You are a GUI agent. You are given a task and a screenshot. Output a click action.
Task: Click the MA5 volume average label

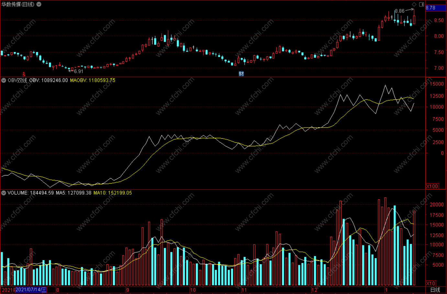73,193
